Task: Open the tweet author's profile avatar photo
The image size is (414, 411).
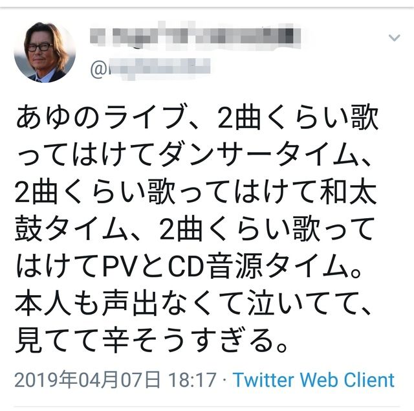Action: click(45, 52)
